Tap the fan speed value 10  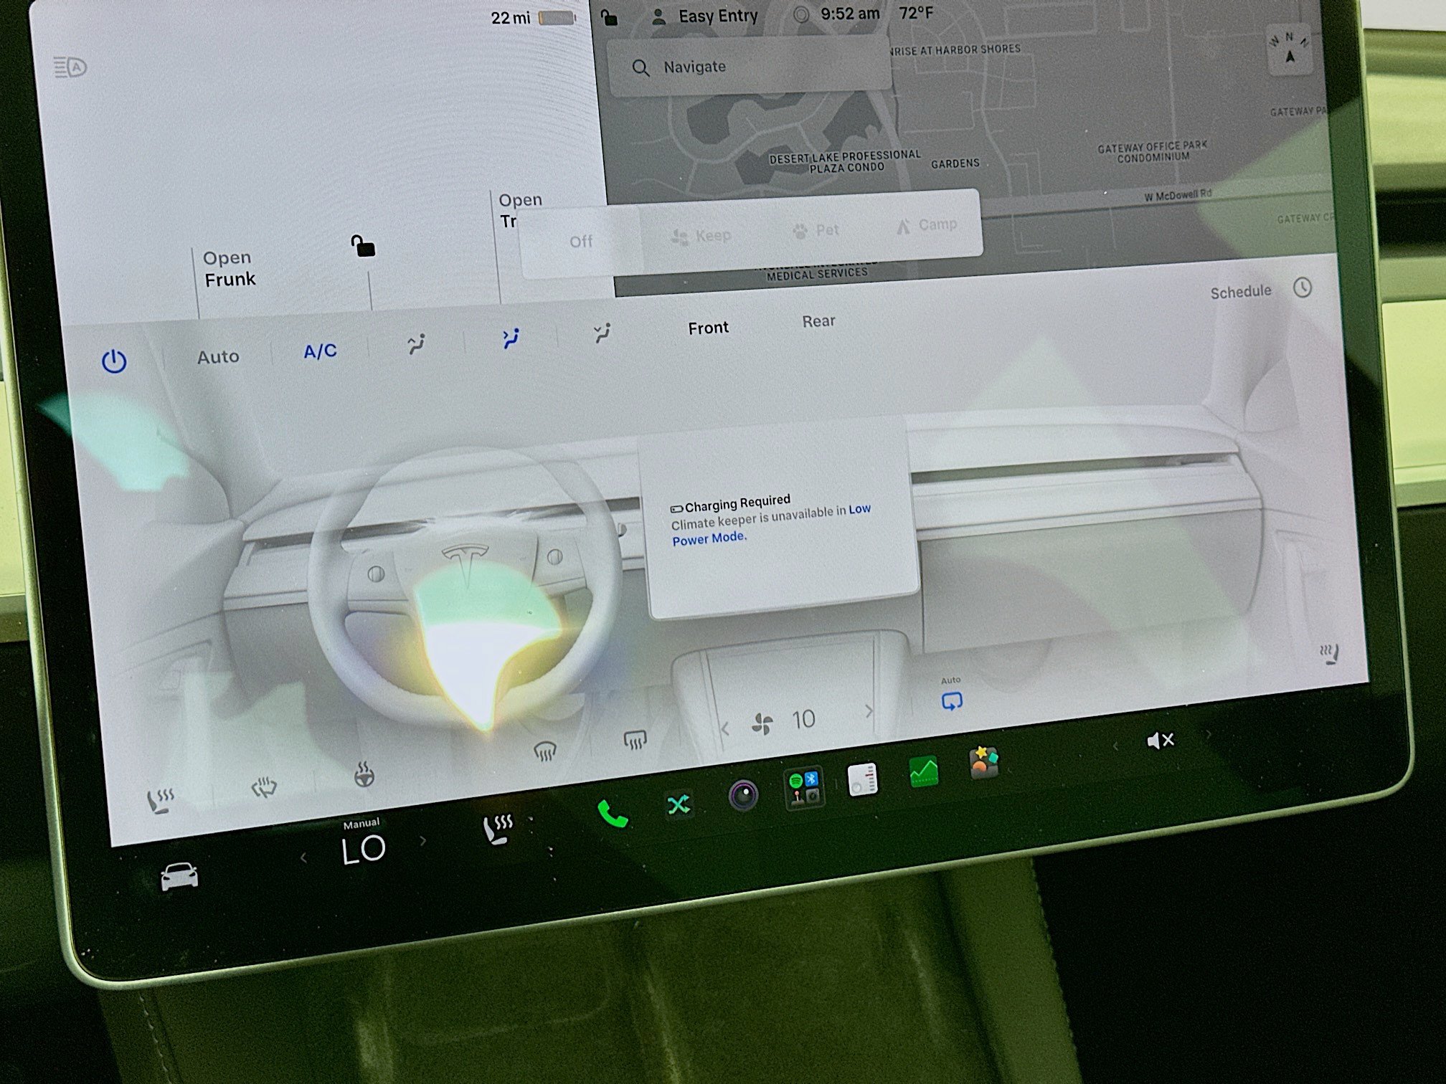click(803, 719)
